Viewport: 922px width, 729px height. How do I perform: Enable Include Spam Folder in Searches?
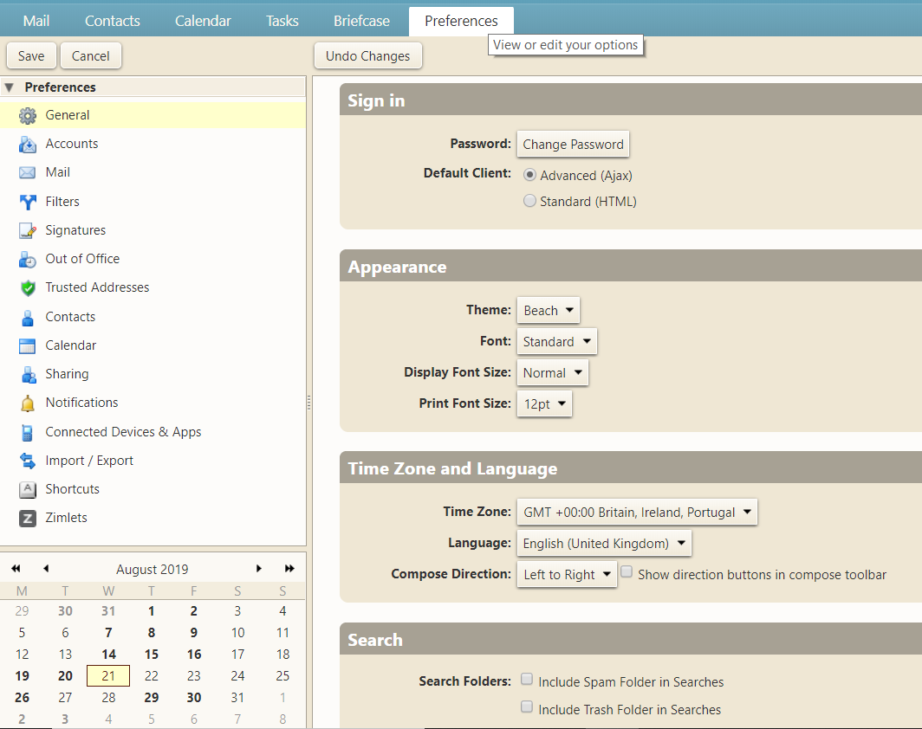(x=527, y=680)
